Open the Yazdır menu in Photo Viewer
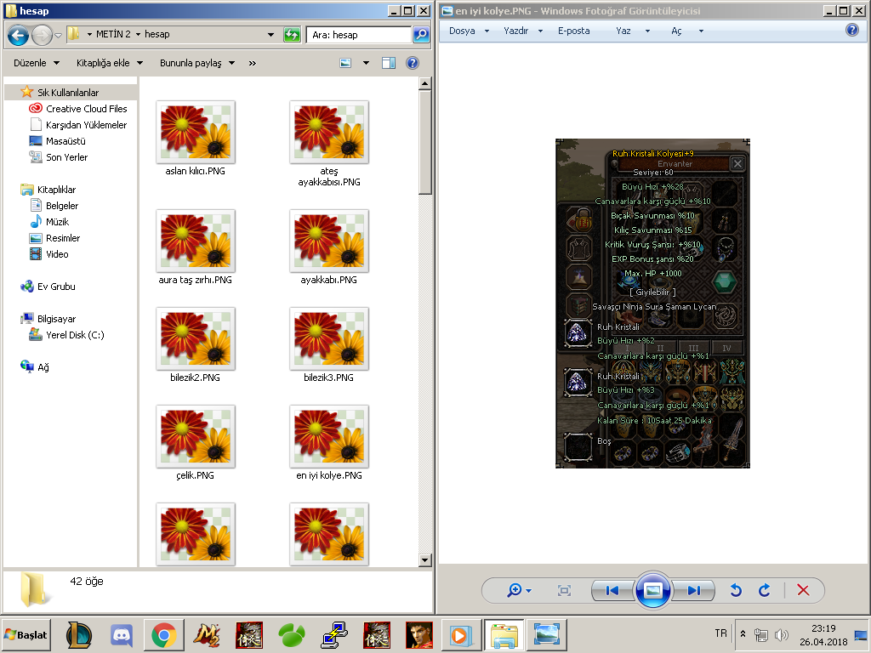Screen dimensions: 871x653 point(523,31)
